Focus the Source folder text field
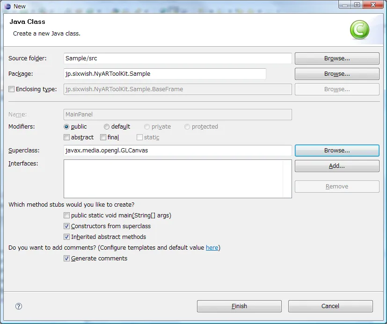 178,58
